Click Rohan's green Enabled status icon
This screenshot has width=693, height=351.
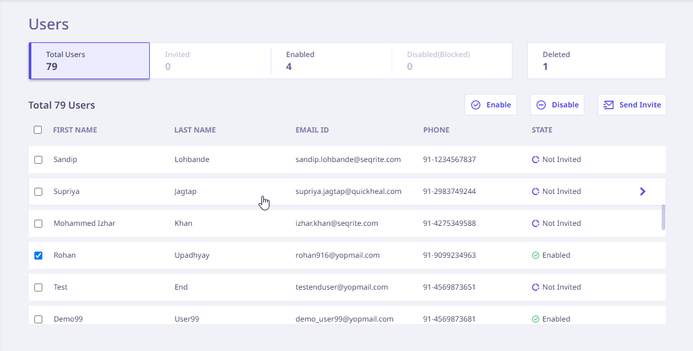coord(535,255)
